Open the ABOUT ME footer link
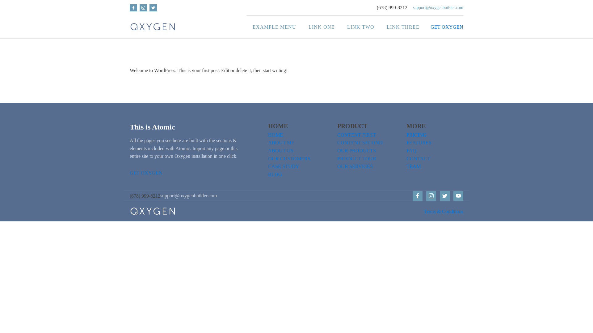 (281, 143)
